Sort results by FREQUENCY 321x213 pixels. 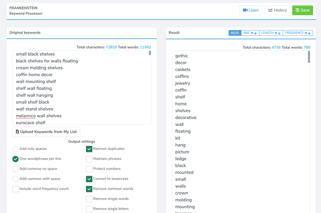coord(298,33)
